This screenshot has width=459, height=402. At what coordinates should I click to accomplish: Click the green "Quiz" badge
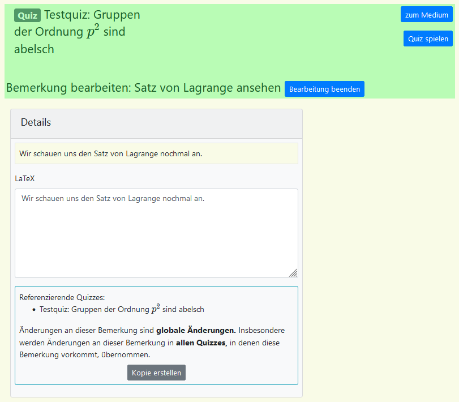(x=27, y=15)
